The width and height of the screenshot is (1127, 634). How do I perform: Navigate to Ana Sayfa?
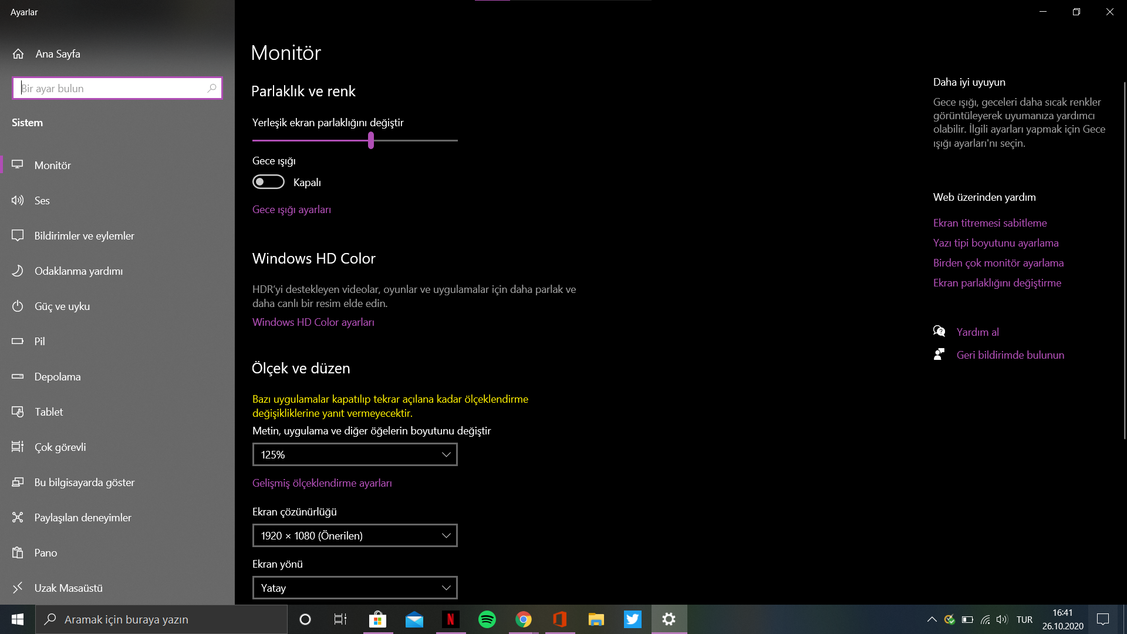(57, 53)
